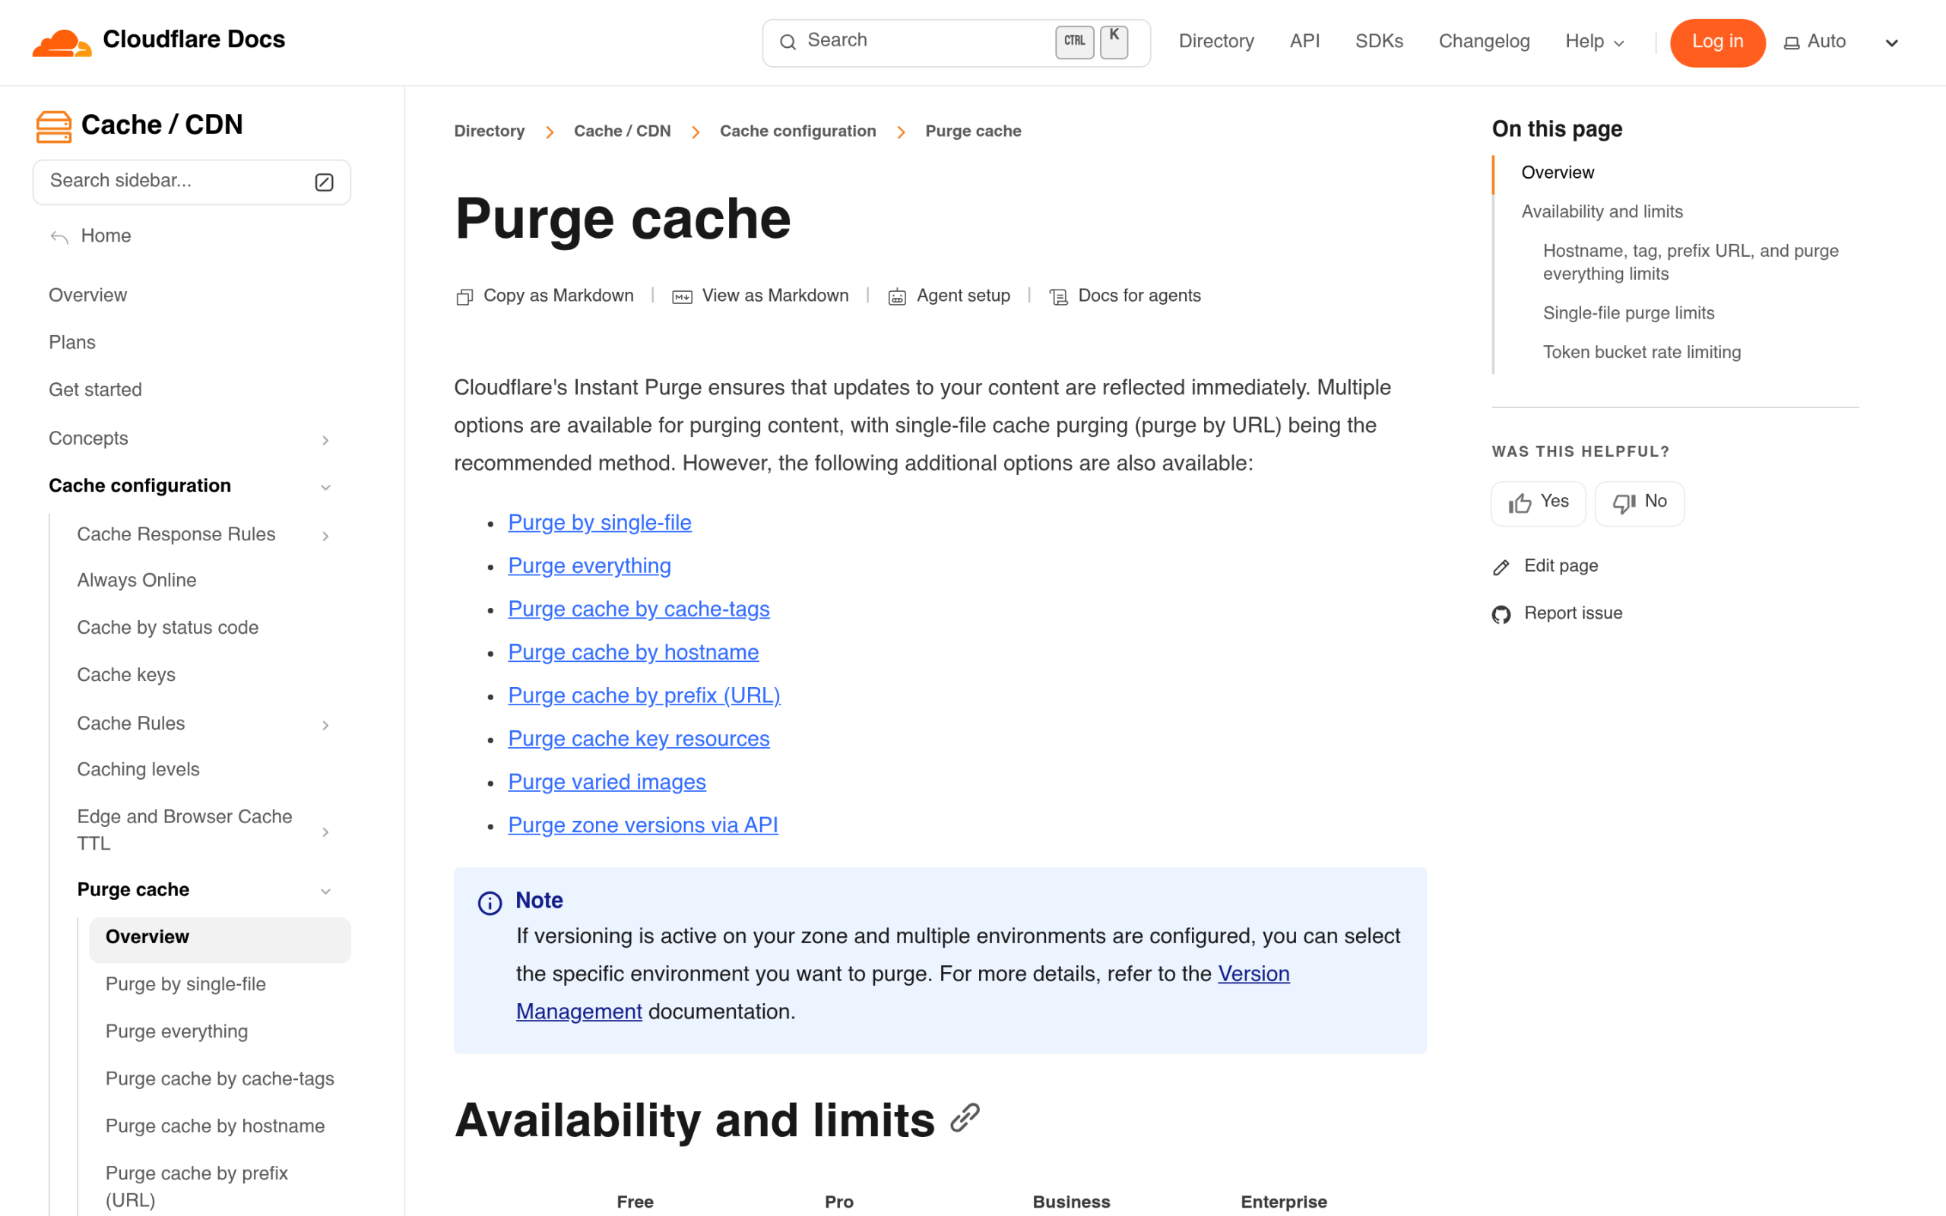Select sidebar item Purge everything
This screenshot has width=1946, height=1216.
tap(176, 1033)
